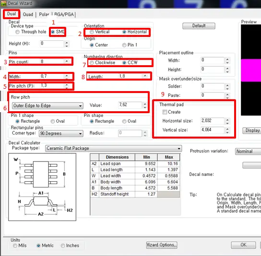Click Pin pitch spinner arrows
This screenshot has width=261, height=256.
point(67,86)
